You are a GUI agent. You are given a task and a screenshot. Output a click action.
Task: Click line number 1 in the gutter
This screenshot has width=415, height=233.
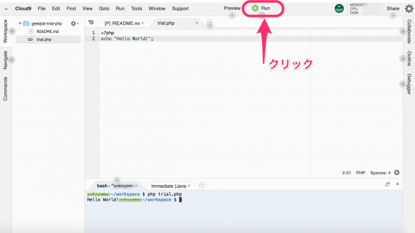tap(93, 33)
